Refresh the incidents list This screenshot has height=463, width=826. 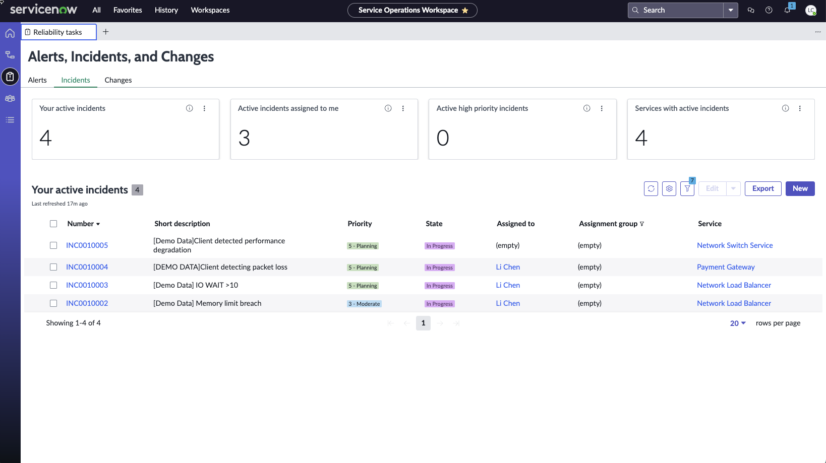[651, 188]
